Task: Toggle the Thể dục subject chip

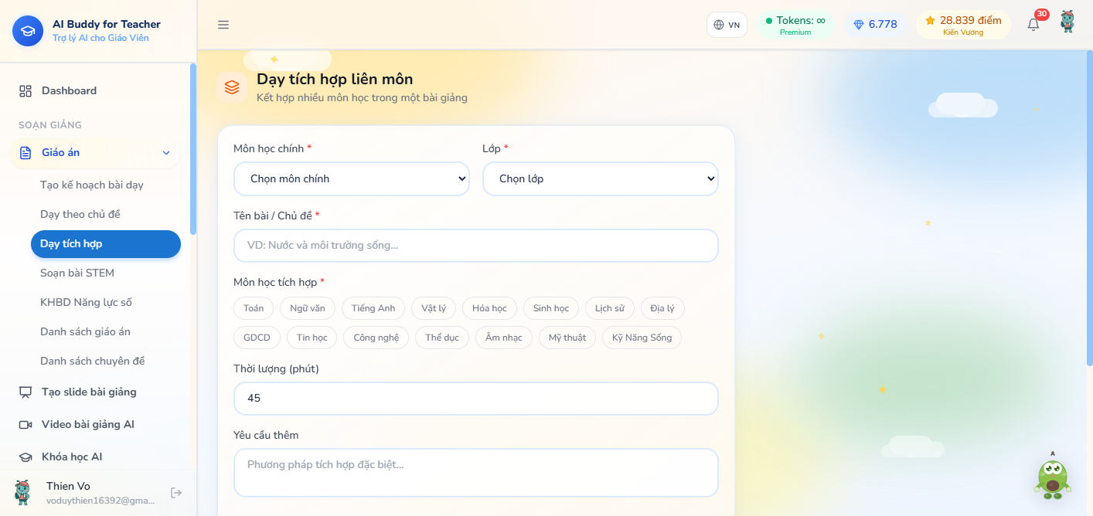Action: tap(442, 338)
